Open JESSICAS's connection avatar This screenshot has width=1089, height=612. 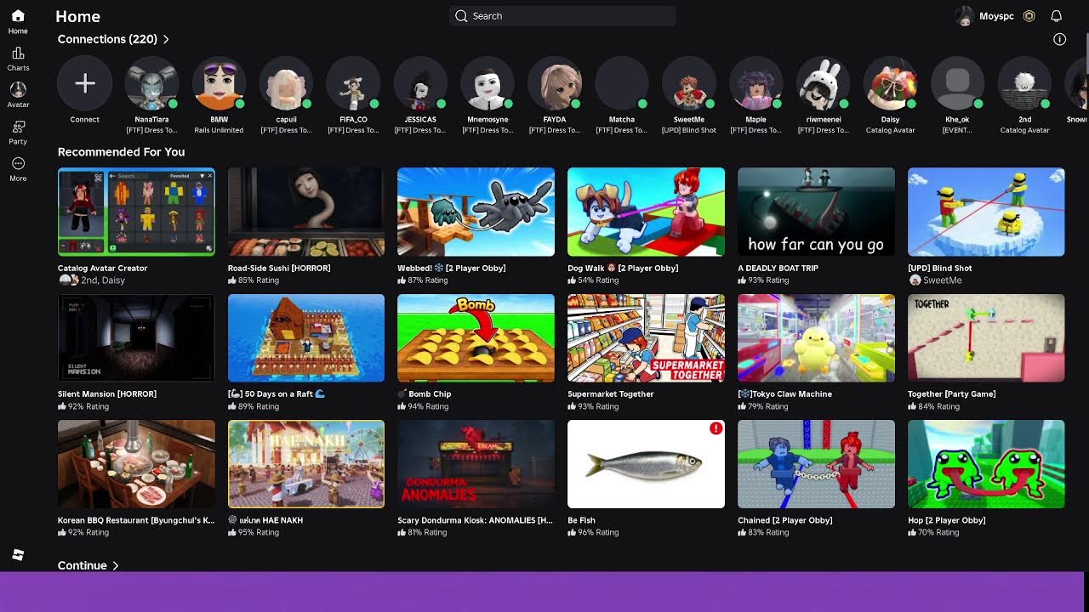420,83
